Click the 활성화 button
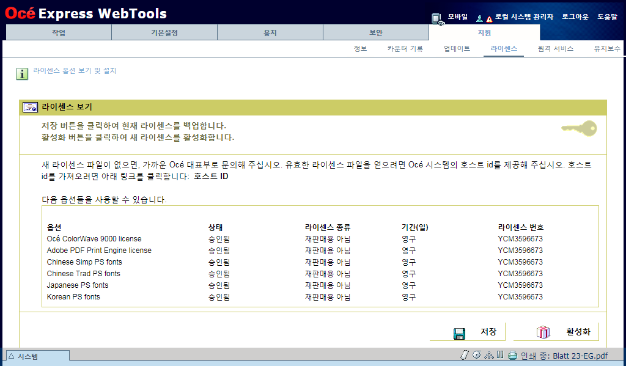This screenshot has height=366, width=626. tap(556, 332)
